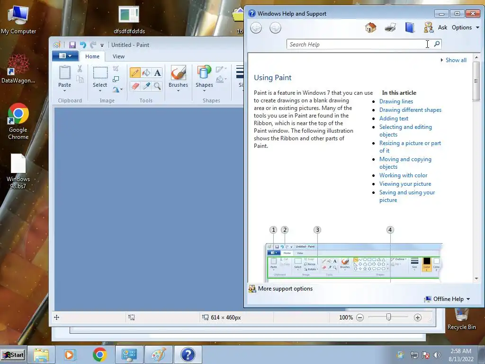
Task: Click the Start button on taskbar
Action: pos(13,355)
